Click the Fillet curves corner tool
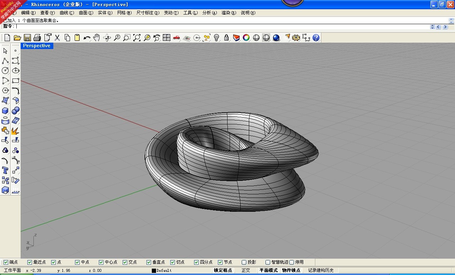 pos(16,91)
